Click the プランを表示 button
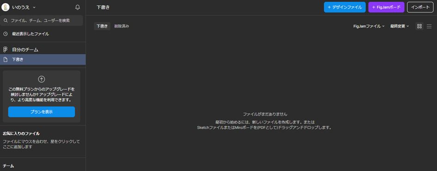 pyautogui.click(x=42, y=112)
